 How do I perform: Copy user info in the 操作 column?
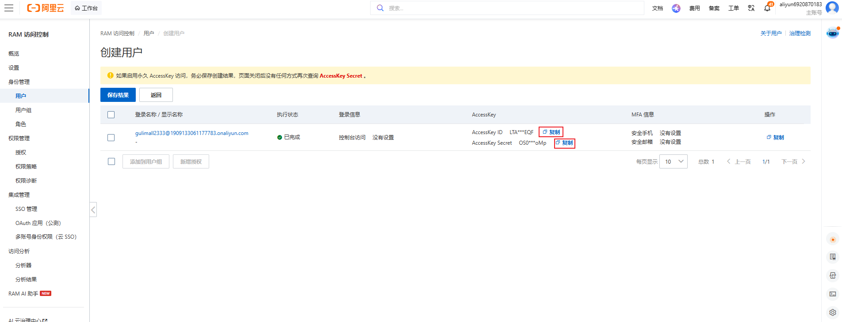click(x=775, y=137)
